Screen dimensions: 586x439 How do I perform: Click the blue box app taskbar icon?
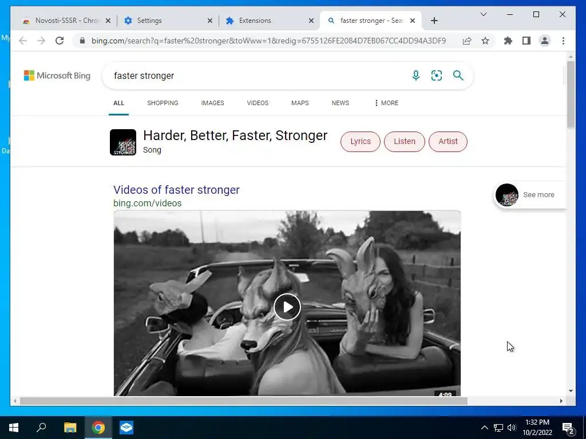pyautogui.click(x=126, y=428)
